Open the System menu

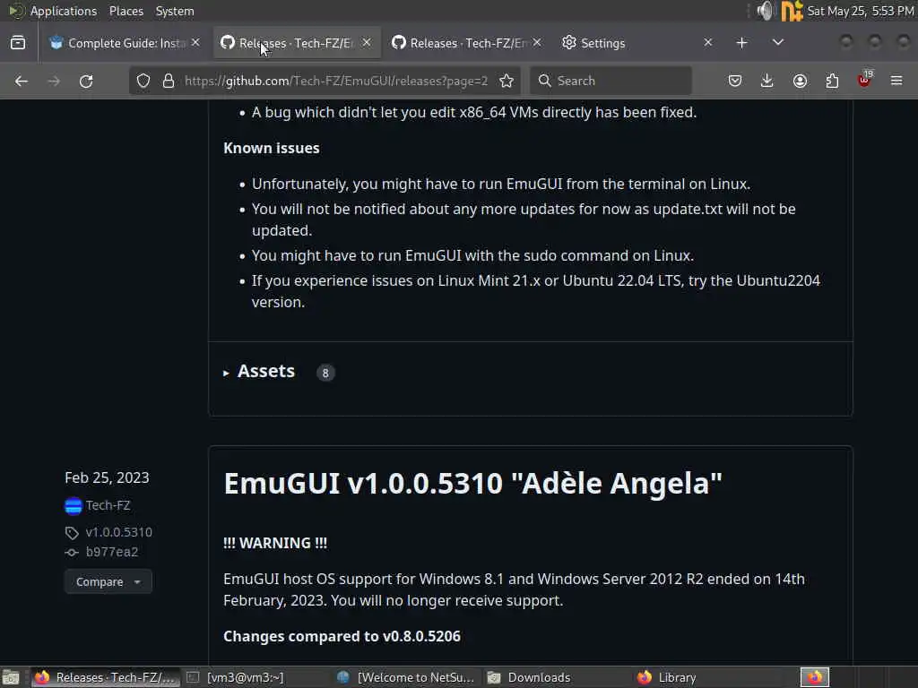(x=175, y=11)
